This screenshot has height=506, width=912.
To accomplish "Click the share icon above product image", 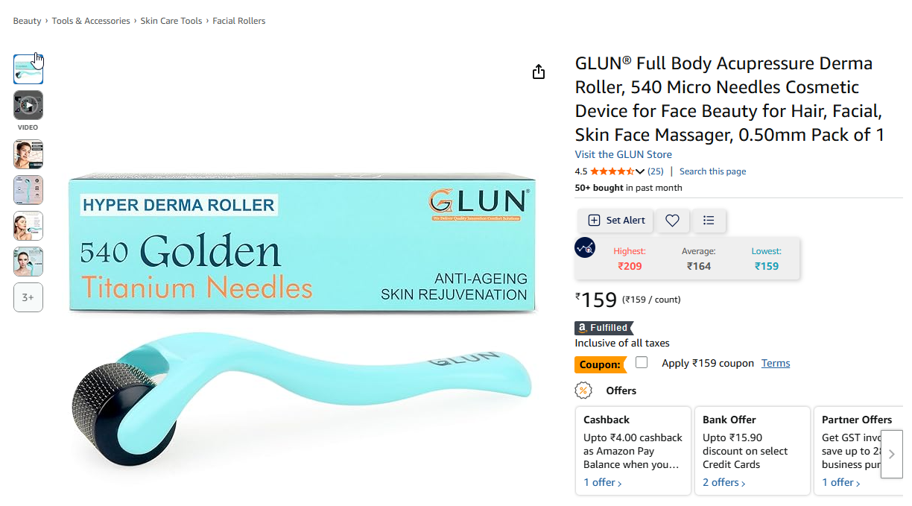I will 539,72.
